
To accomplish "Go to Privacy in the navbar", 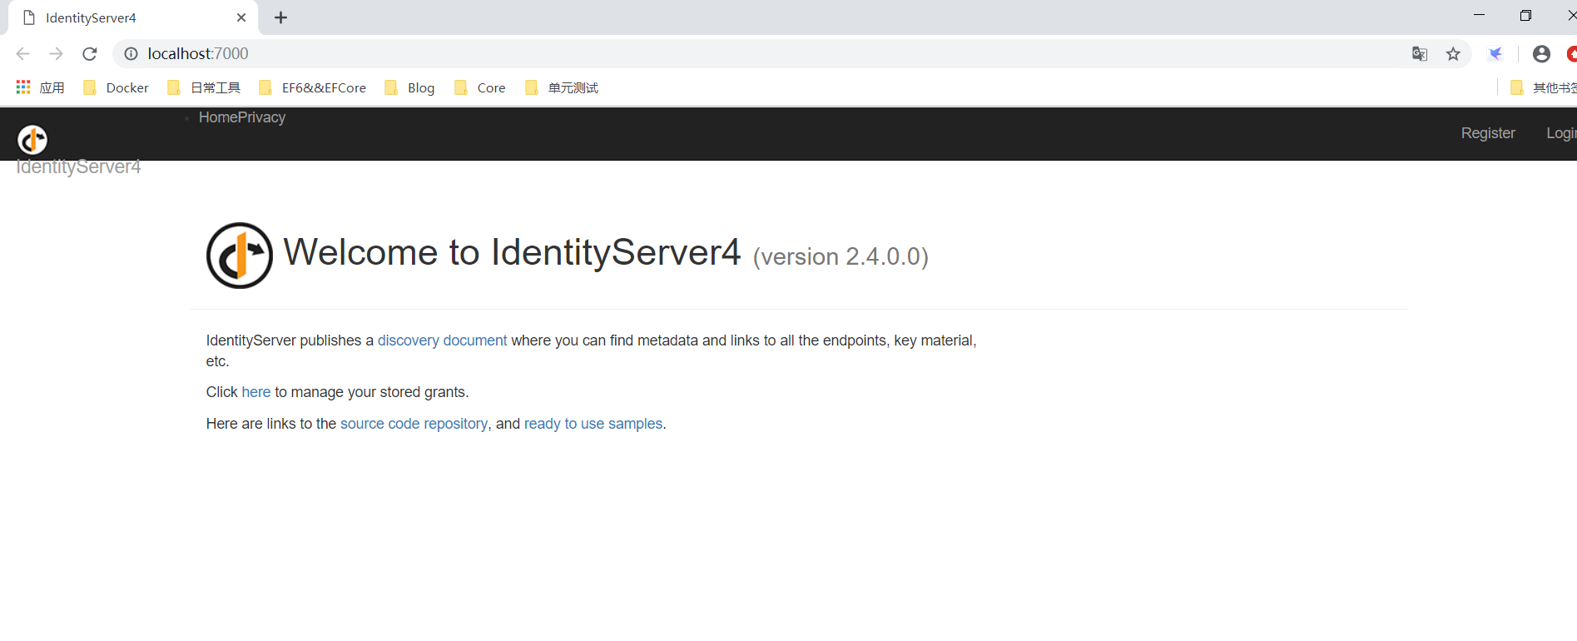I will (x=261, y=117).
